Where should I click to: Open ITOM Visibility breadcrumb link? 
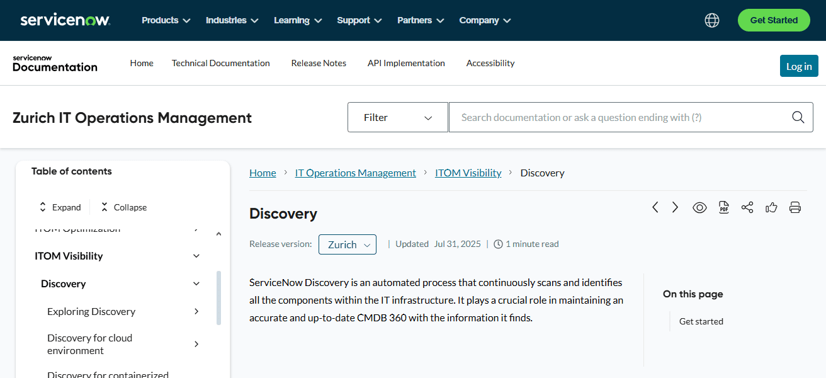pyautogui.click(x=468, y=173)
